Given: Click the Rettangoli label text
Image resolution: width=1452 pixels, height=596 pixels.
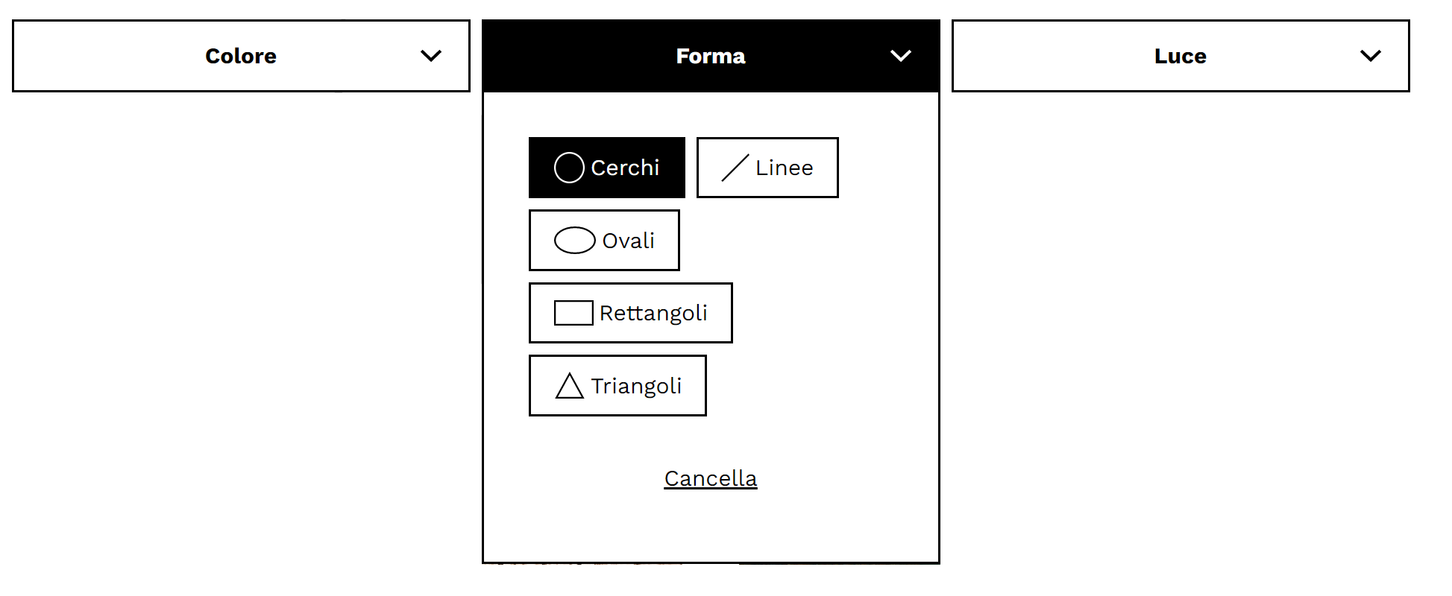Looking at the screenshot, I should click(653, 313).
